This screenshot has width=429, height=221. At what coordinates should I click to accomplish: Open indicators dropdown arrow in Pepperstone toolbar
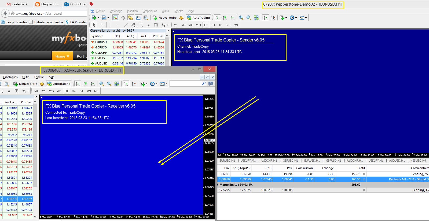pos(286,18)
